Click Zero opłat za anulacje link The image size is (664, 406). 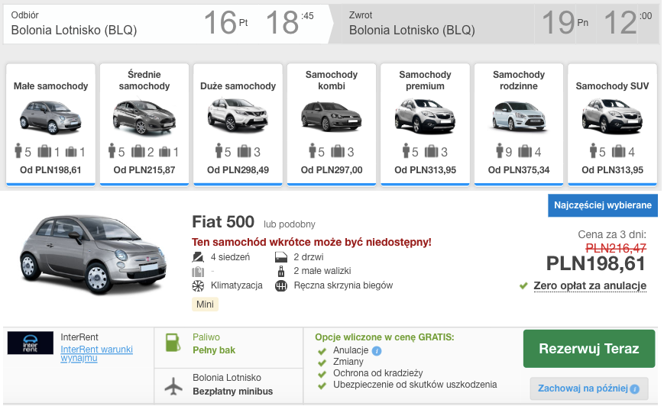[590, 286]
